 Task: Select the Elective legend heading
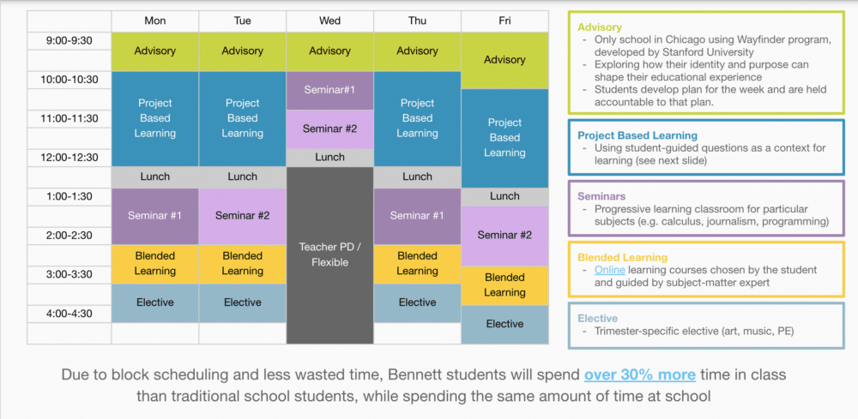[x=597, y=318]
